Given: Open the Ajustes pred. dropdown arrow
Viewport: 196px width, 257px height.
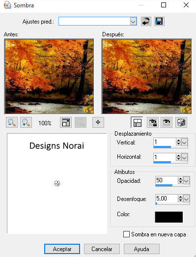Looking at the screenshot, I should (x=134, y=21).
